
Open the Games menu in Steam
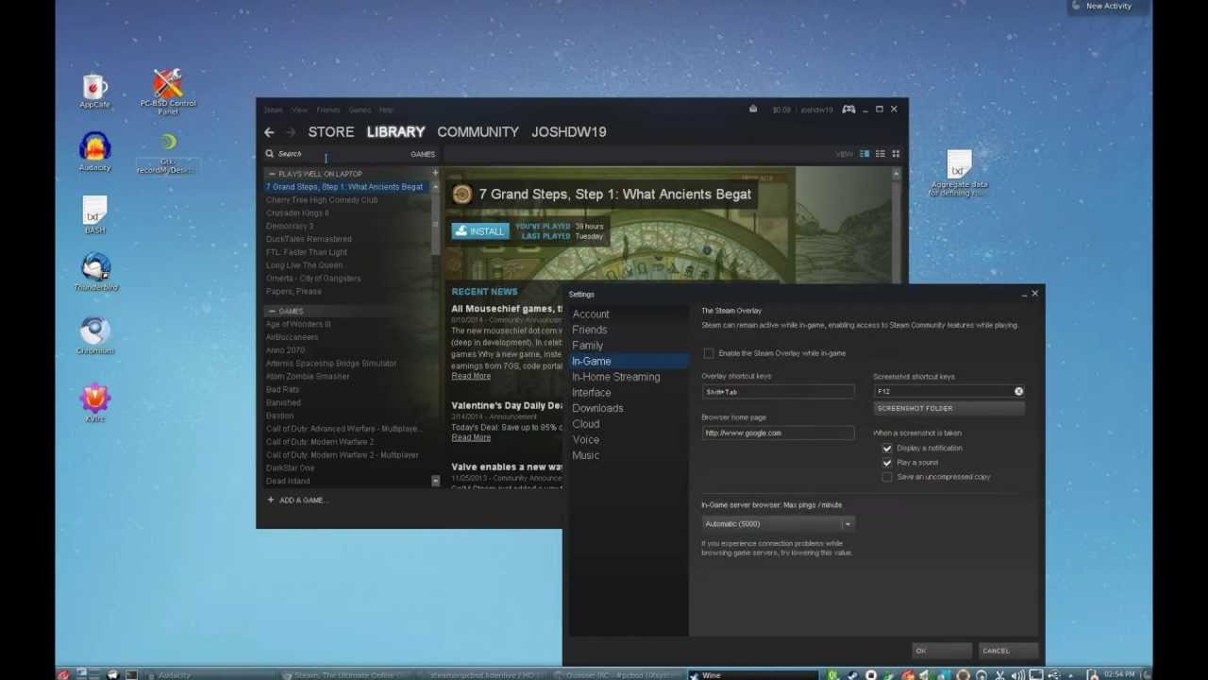(360, 110)
